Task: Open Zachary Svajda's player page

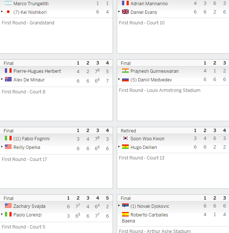Action: point(29,206)
